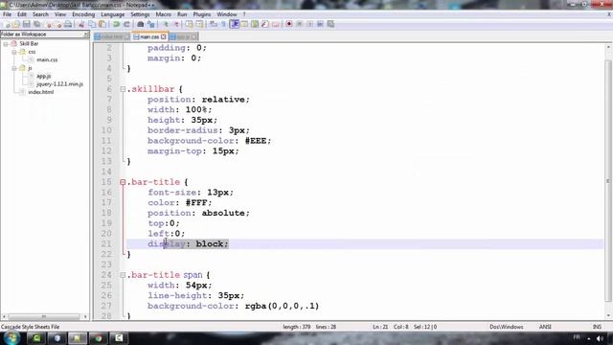Redo the edit via toolbar
Screen dimensions: 613x345
pyautogui.click(x=127, y=24)
